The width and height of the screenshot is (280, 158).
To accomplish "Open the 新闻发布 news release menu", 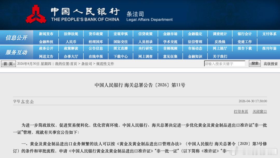I will tap(46, 34).
